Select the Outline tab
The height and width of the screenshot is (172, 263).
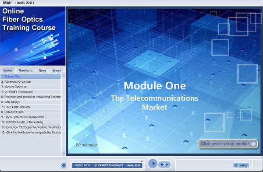(x=8, y=70)
